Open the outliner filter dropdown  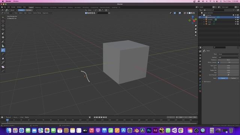[235, 10]
